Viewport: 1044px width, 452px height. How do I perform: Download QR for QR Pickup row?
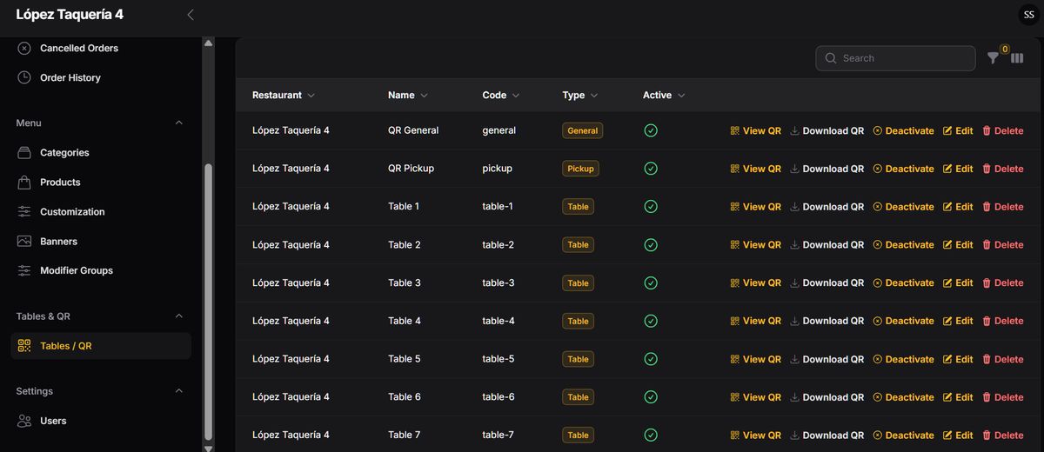pos(826,169)
